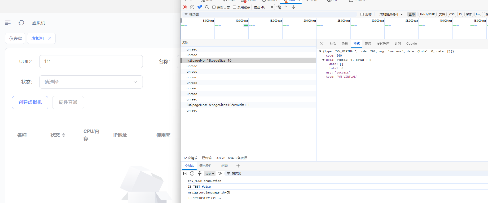Open the 慢速 4G throttling dropdown
This screenshot has height=203, width=488.
[263, 7]
